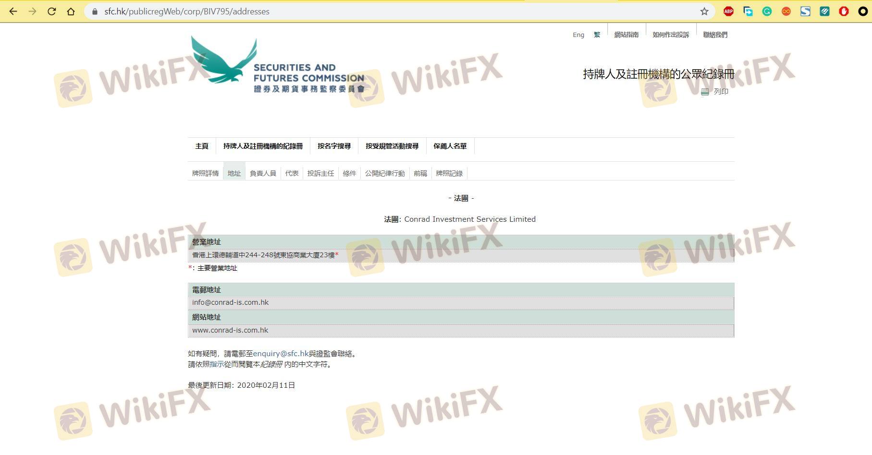Switch to the 負責人員 tab
This screenshot has height=455, width=872.
(x=263, y=173)
